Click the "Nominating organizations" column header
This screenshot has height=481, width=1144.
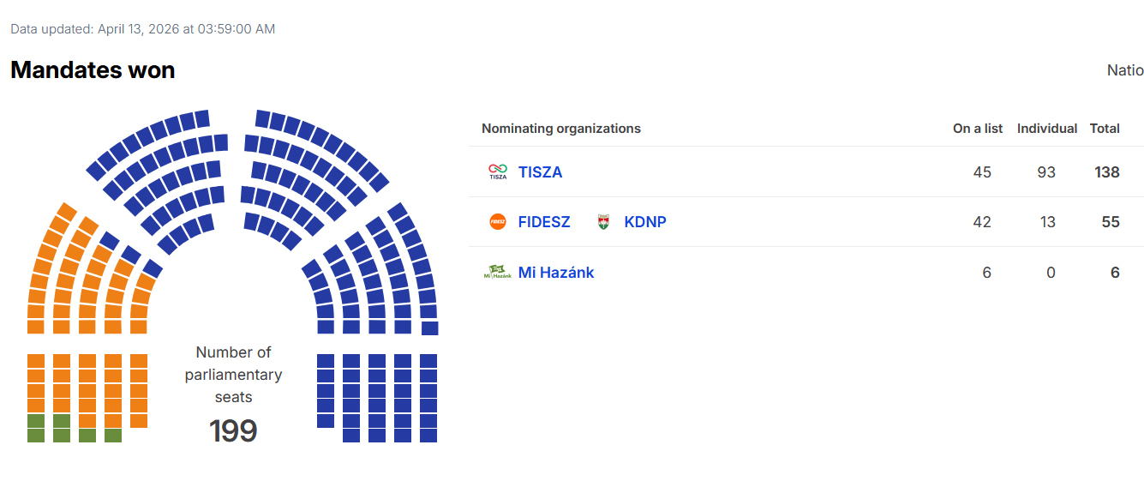click(561, 129)
